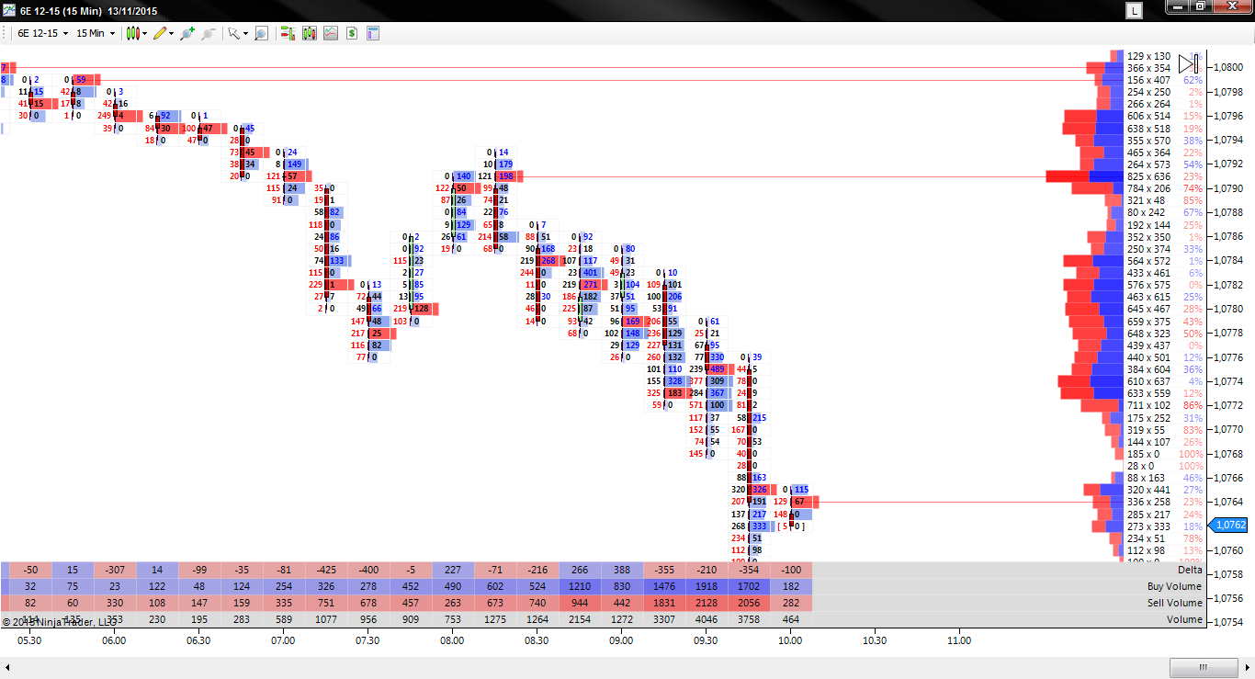1255x679 pixels.
Task: Open the chart properties icon
Action: (372, 33)
